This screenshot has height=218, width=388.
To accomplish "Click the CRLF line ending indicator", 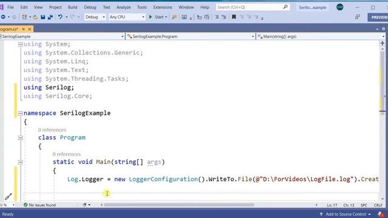I will pos(378,205).
